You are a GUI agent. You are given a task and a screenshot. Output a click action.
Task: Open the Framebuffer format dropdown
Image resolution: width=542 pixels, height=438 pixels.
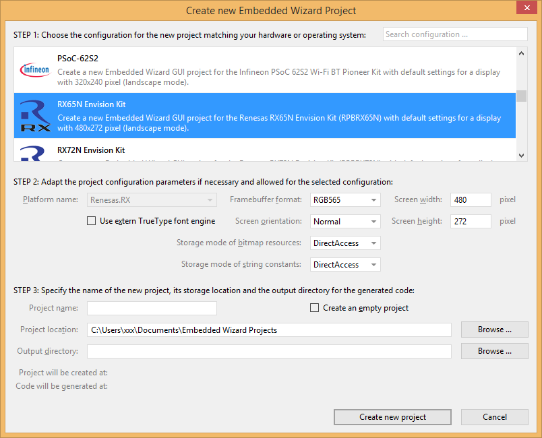(x=345, y=200)
